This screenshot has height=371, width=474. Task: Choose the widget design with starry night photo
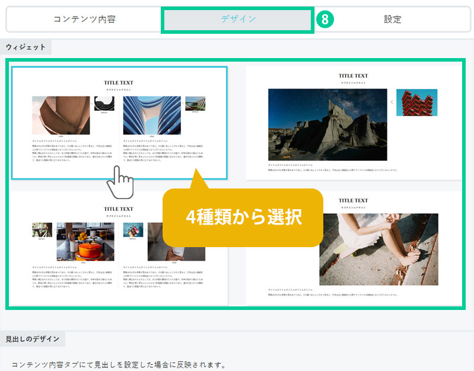354,122
